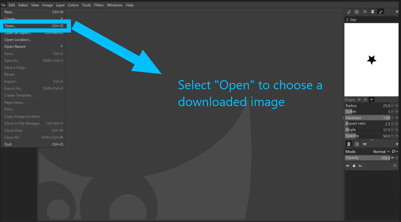
Task: Switch to the Layers tab
Action: tap(349, 144)
